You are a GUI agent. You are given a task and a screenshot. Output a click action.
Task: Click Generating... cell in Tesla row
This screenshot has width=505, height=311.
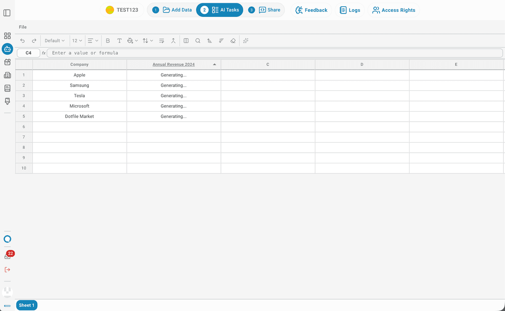click(x=174, y=96)
